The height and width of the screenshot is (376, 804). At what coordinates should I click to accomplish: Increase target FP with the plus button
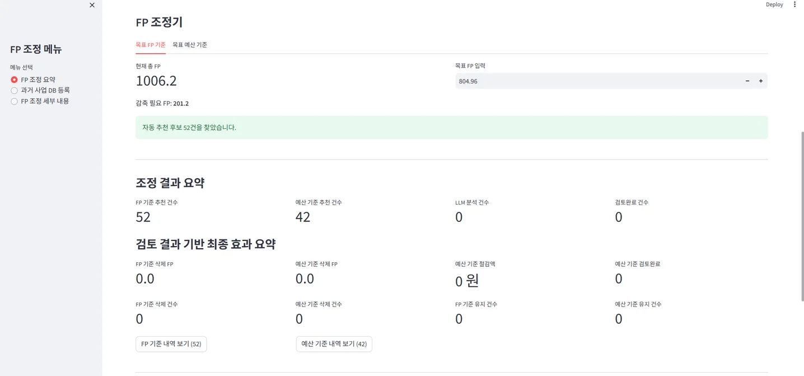tap(761, 81)
